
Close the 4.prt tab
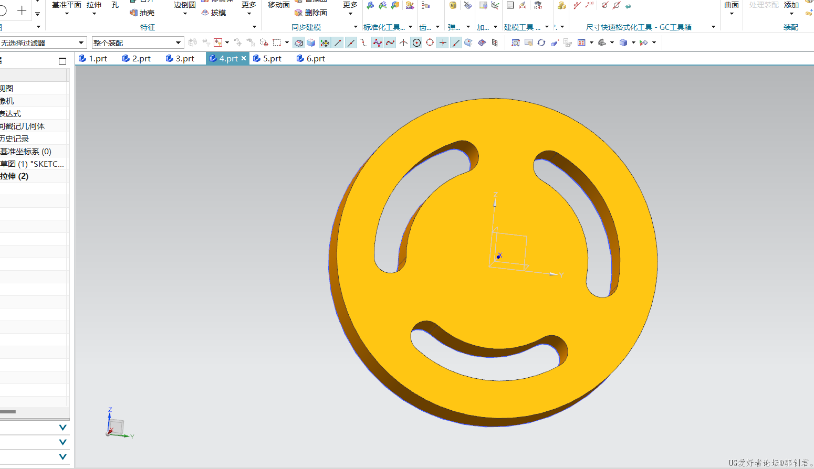(x=244, y=58)
